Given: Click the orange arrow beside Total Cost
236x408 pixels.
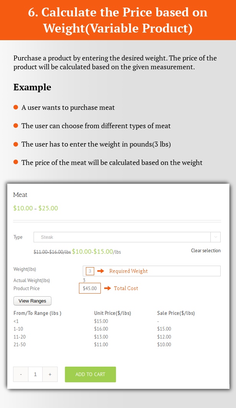Looking at the screenshot, I should 108,288.
